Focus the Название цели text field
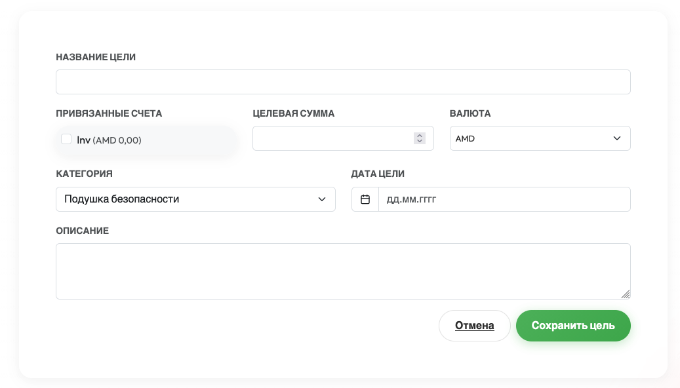This screenshot has width=680, height=388. 343,82
